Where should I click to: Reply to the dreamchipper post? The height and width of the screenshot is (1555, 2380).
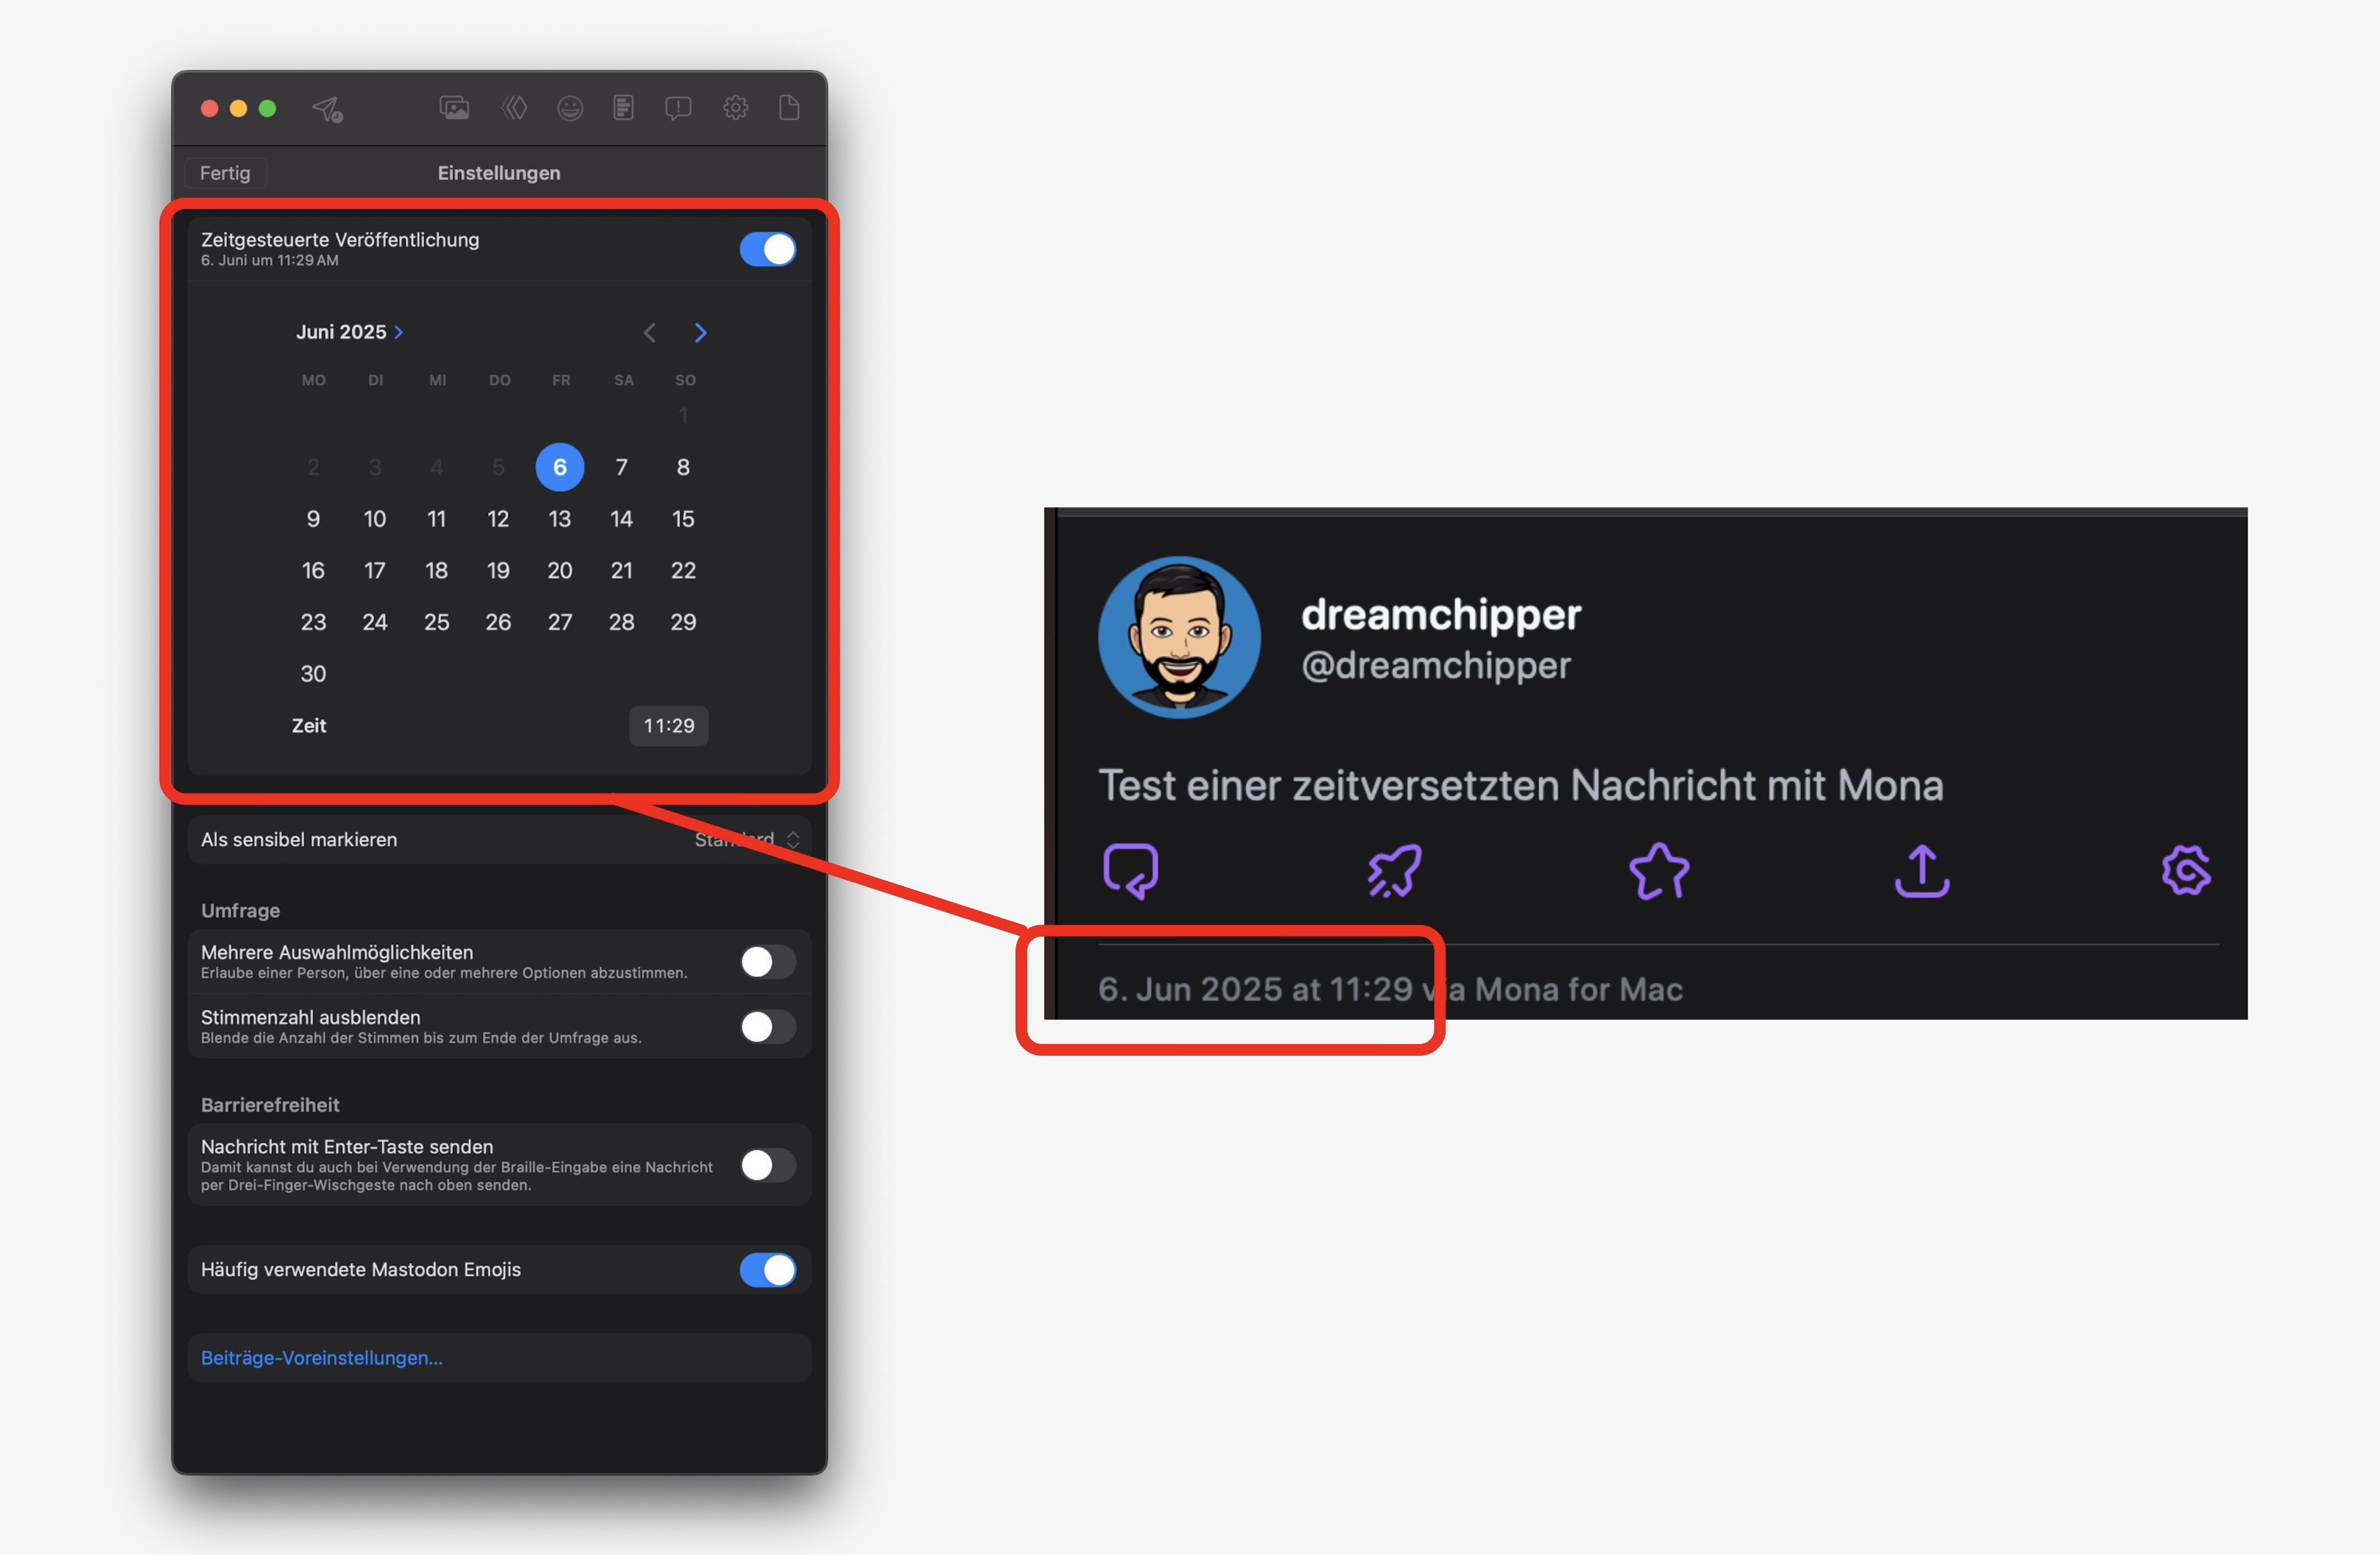point(1131,871)
